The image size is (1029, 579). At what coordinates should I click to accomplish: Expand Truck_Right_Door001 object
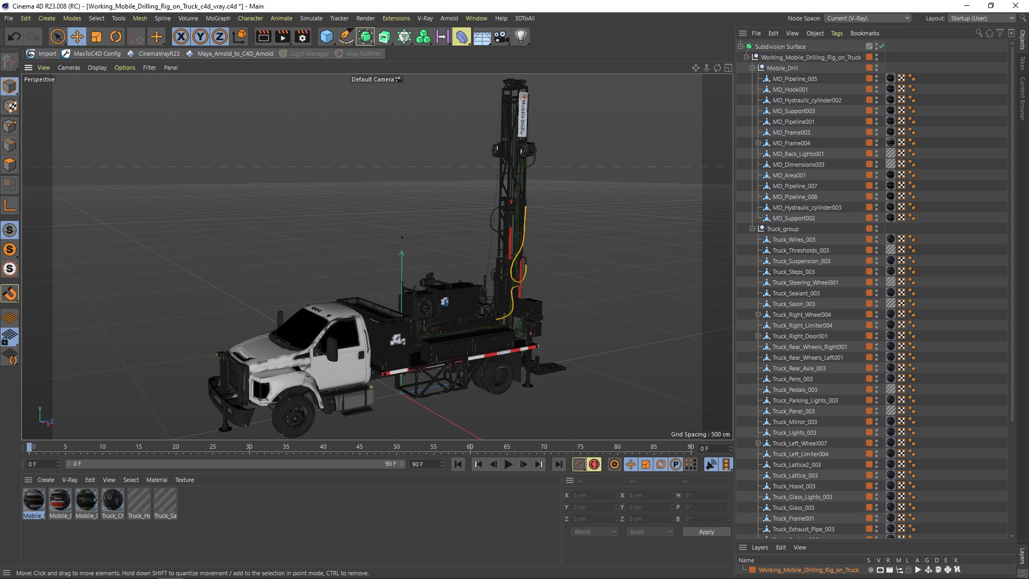758,336
